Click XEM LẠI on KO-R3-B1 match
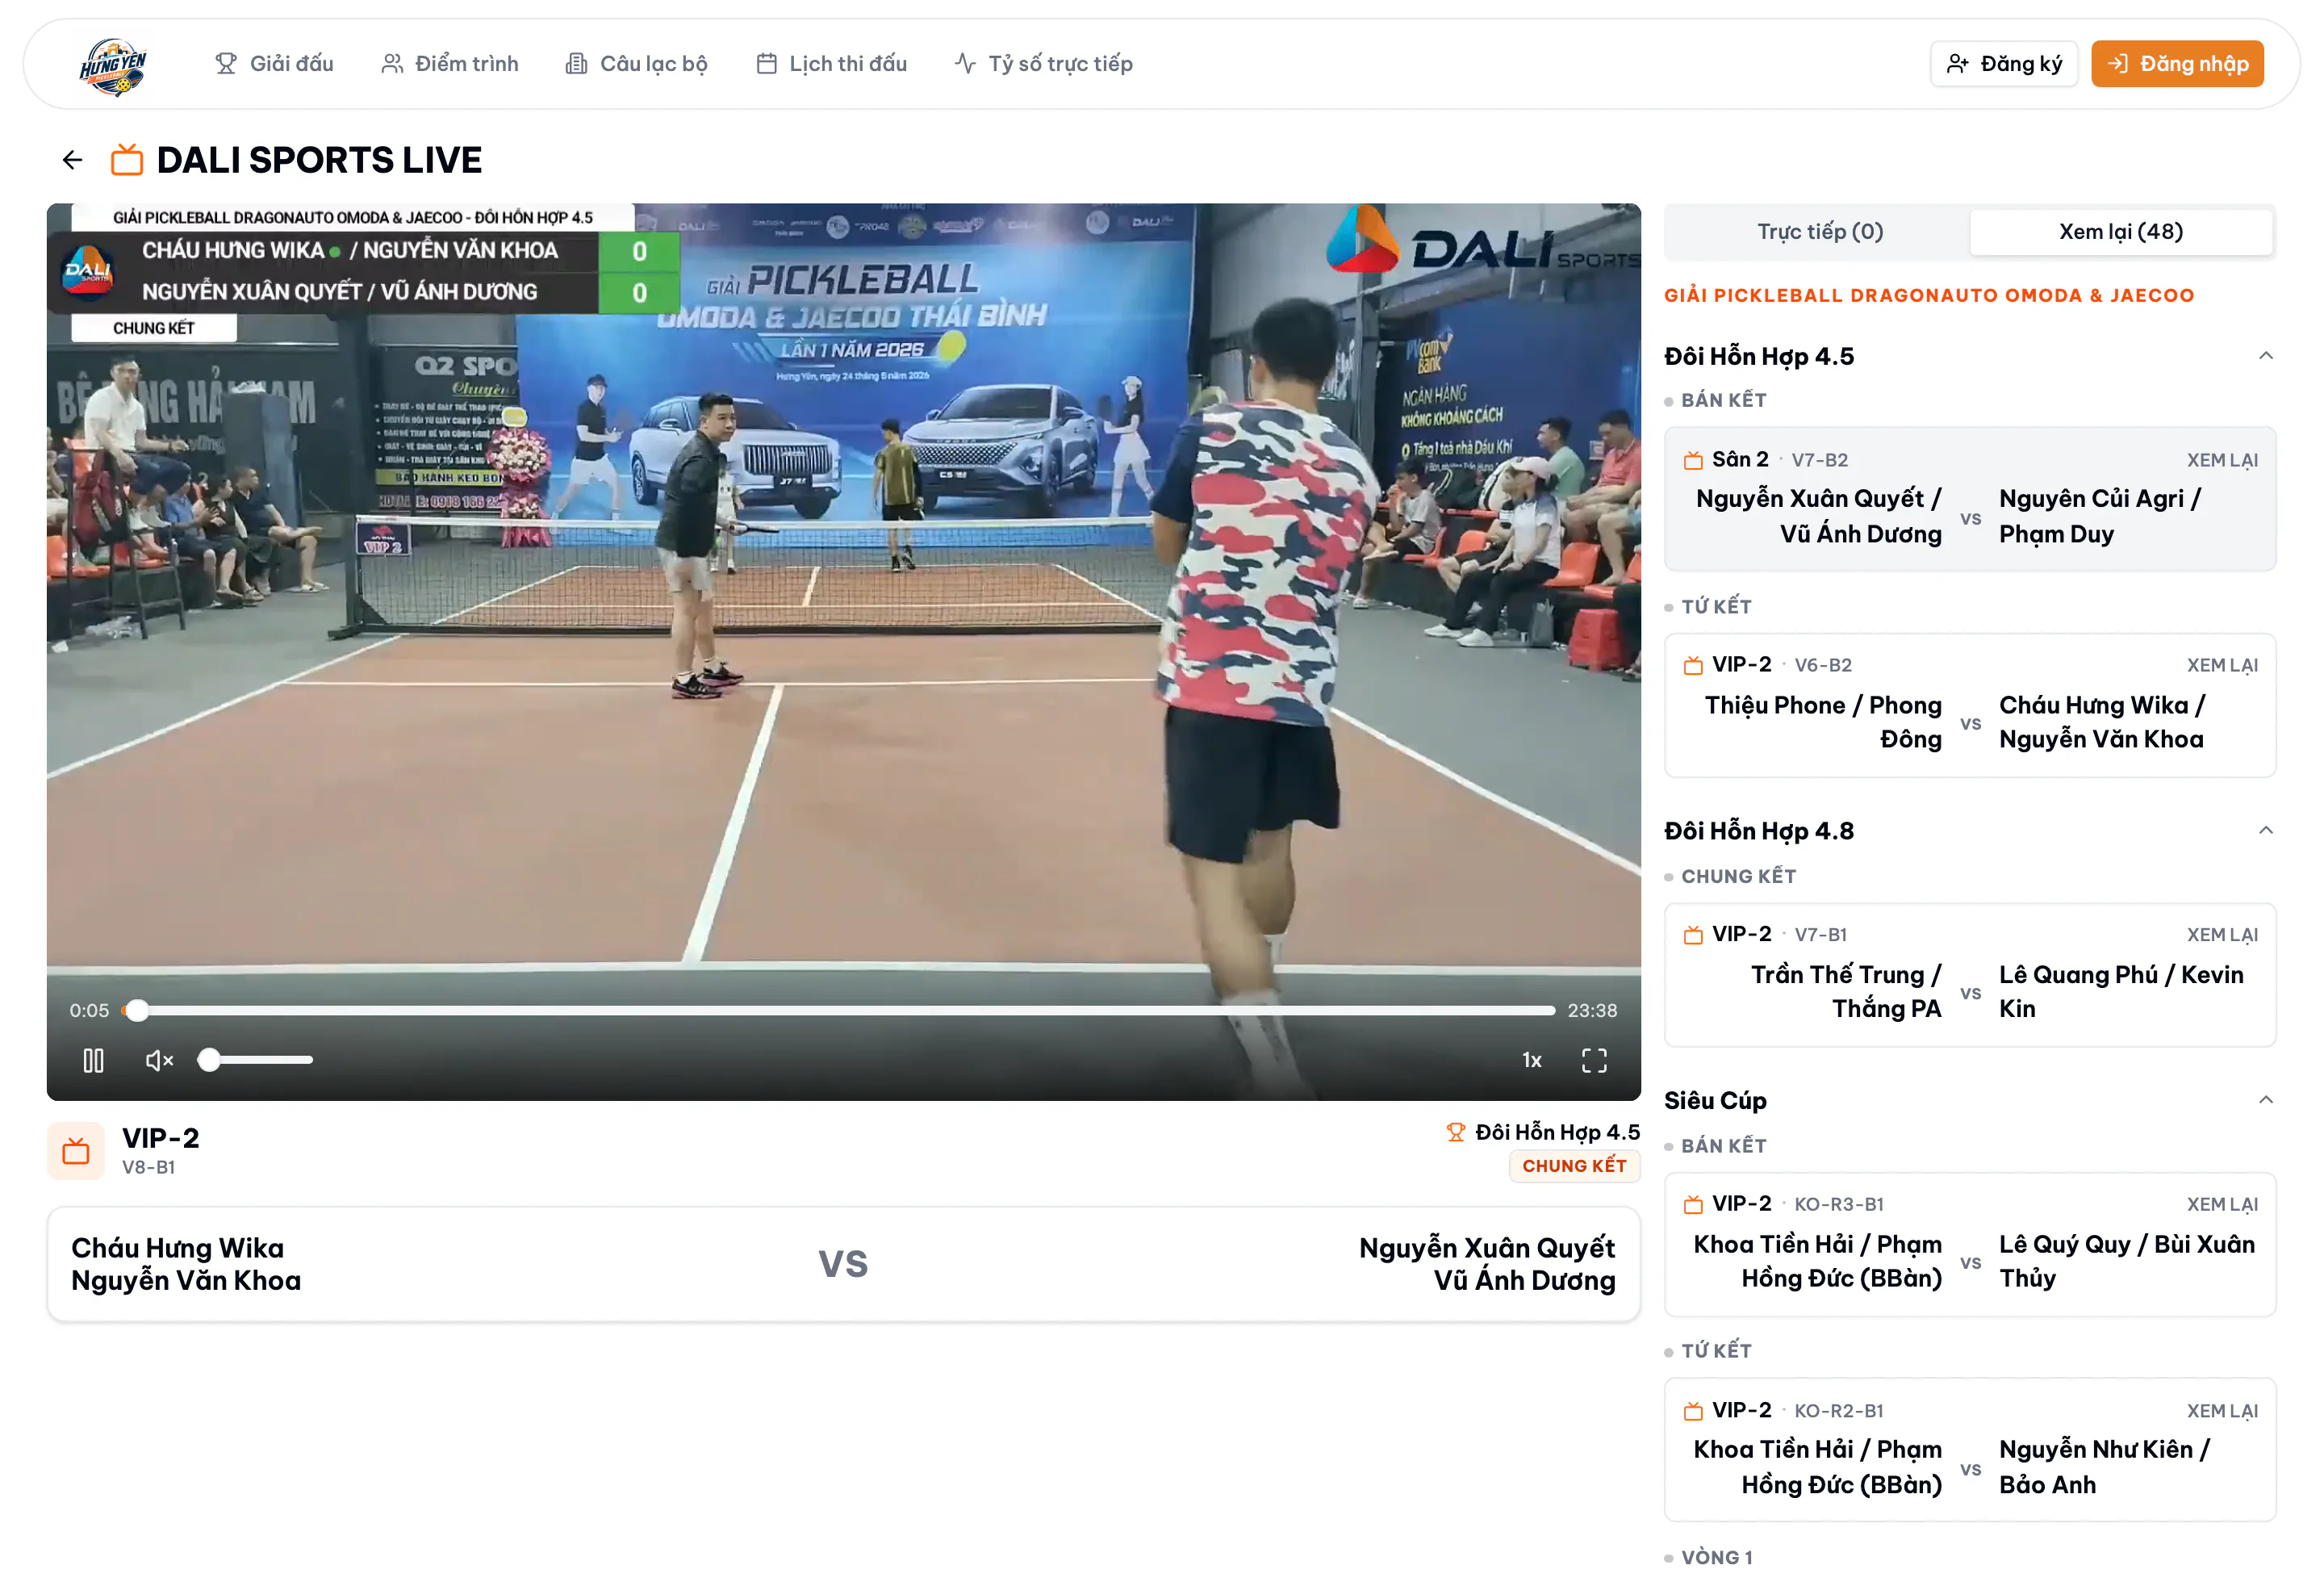2324x1582 pixels. pyautogui.click(x=2222, y=1206)
